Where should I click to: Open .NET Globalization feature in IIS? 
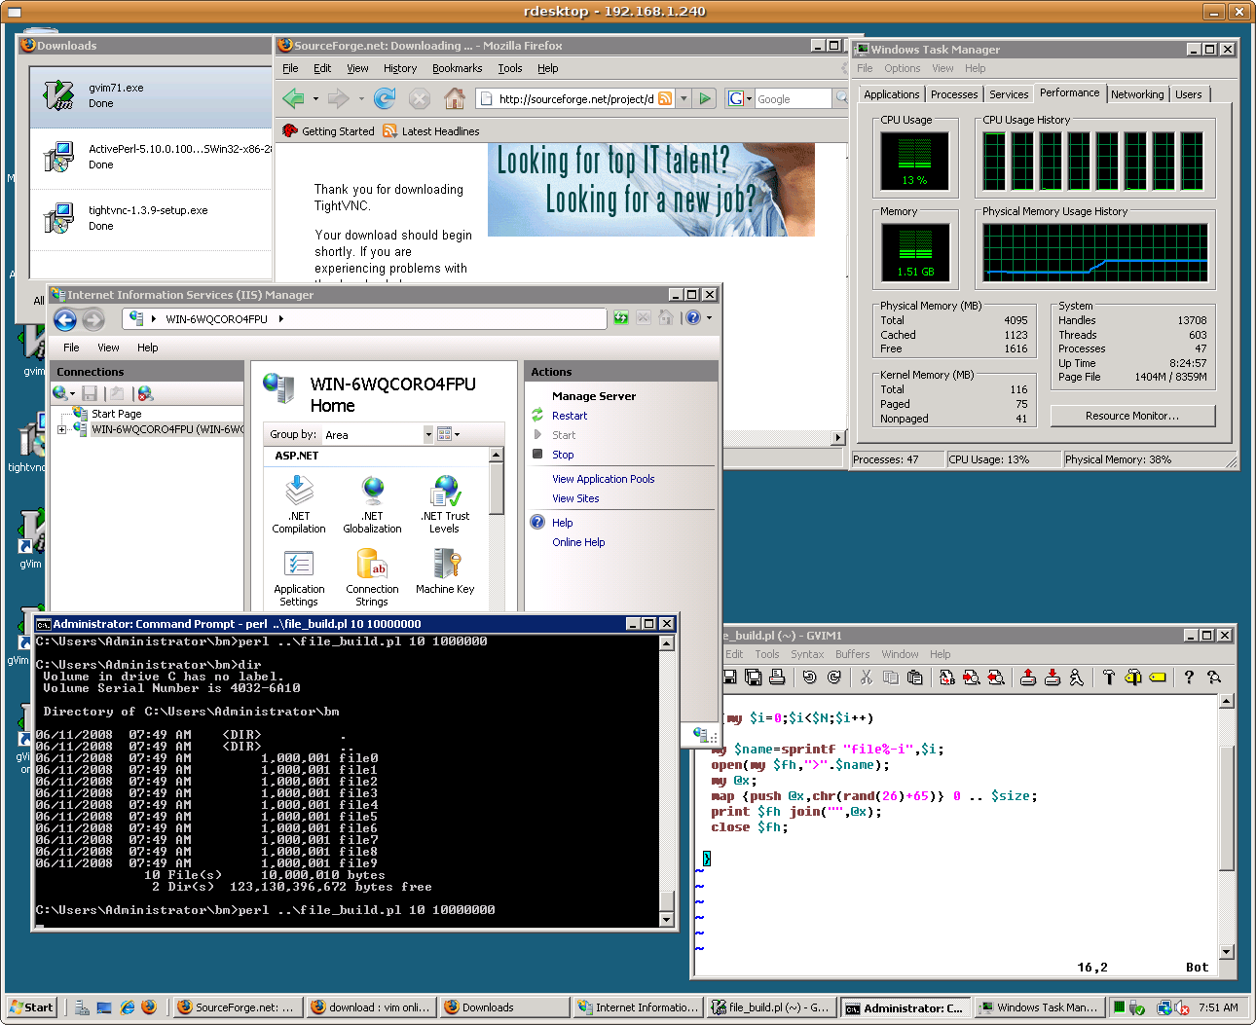pyautogui.click(x=372, y=504)
